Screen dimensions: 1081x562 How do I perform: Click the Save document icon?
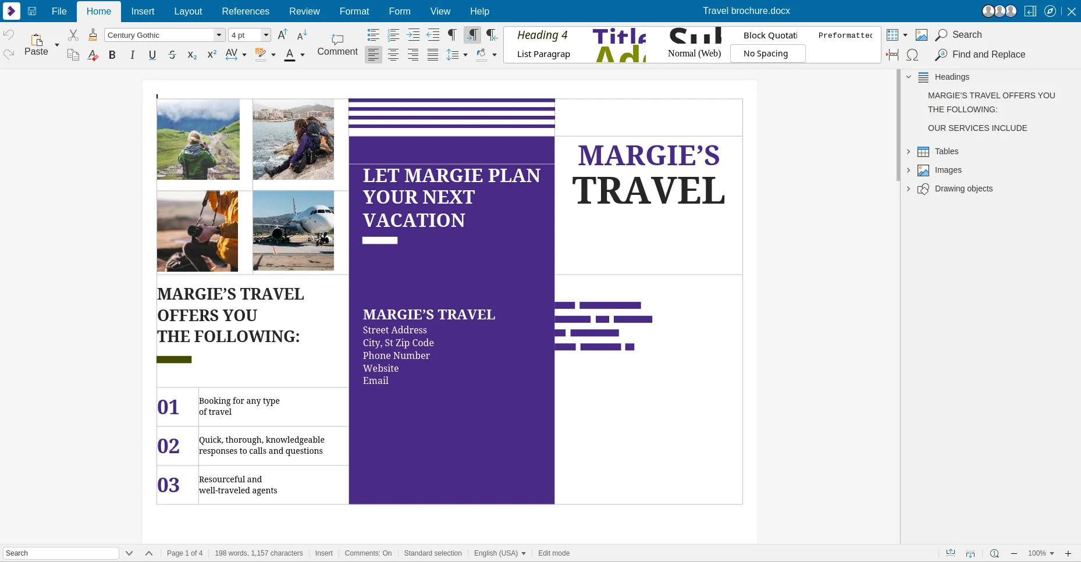pyautogui.click(x=32, y=11)
